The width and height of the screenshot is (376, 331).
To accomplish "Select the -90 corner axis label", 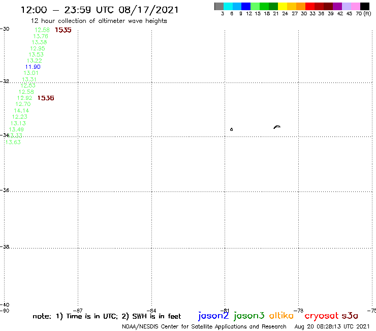I will click(5, 311).
